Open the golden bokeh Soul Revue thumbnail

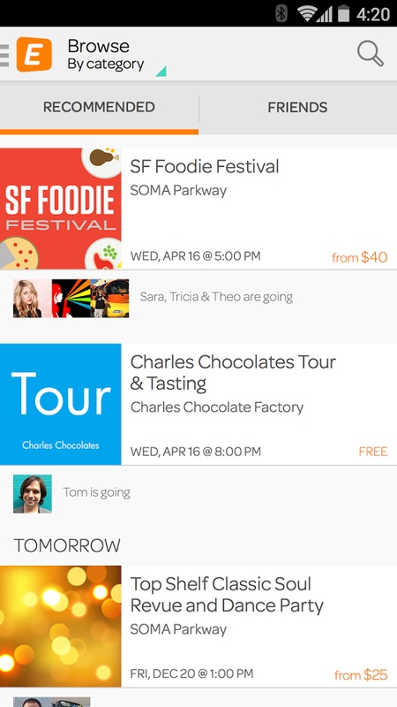[x=60, y=627]
